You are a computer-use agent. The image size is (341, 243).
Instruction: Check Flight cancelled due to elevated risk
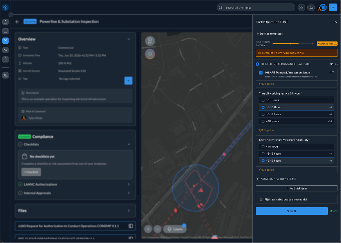tap(261, 200)
